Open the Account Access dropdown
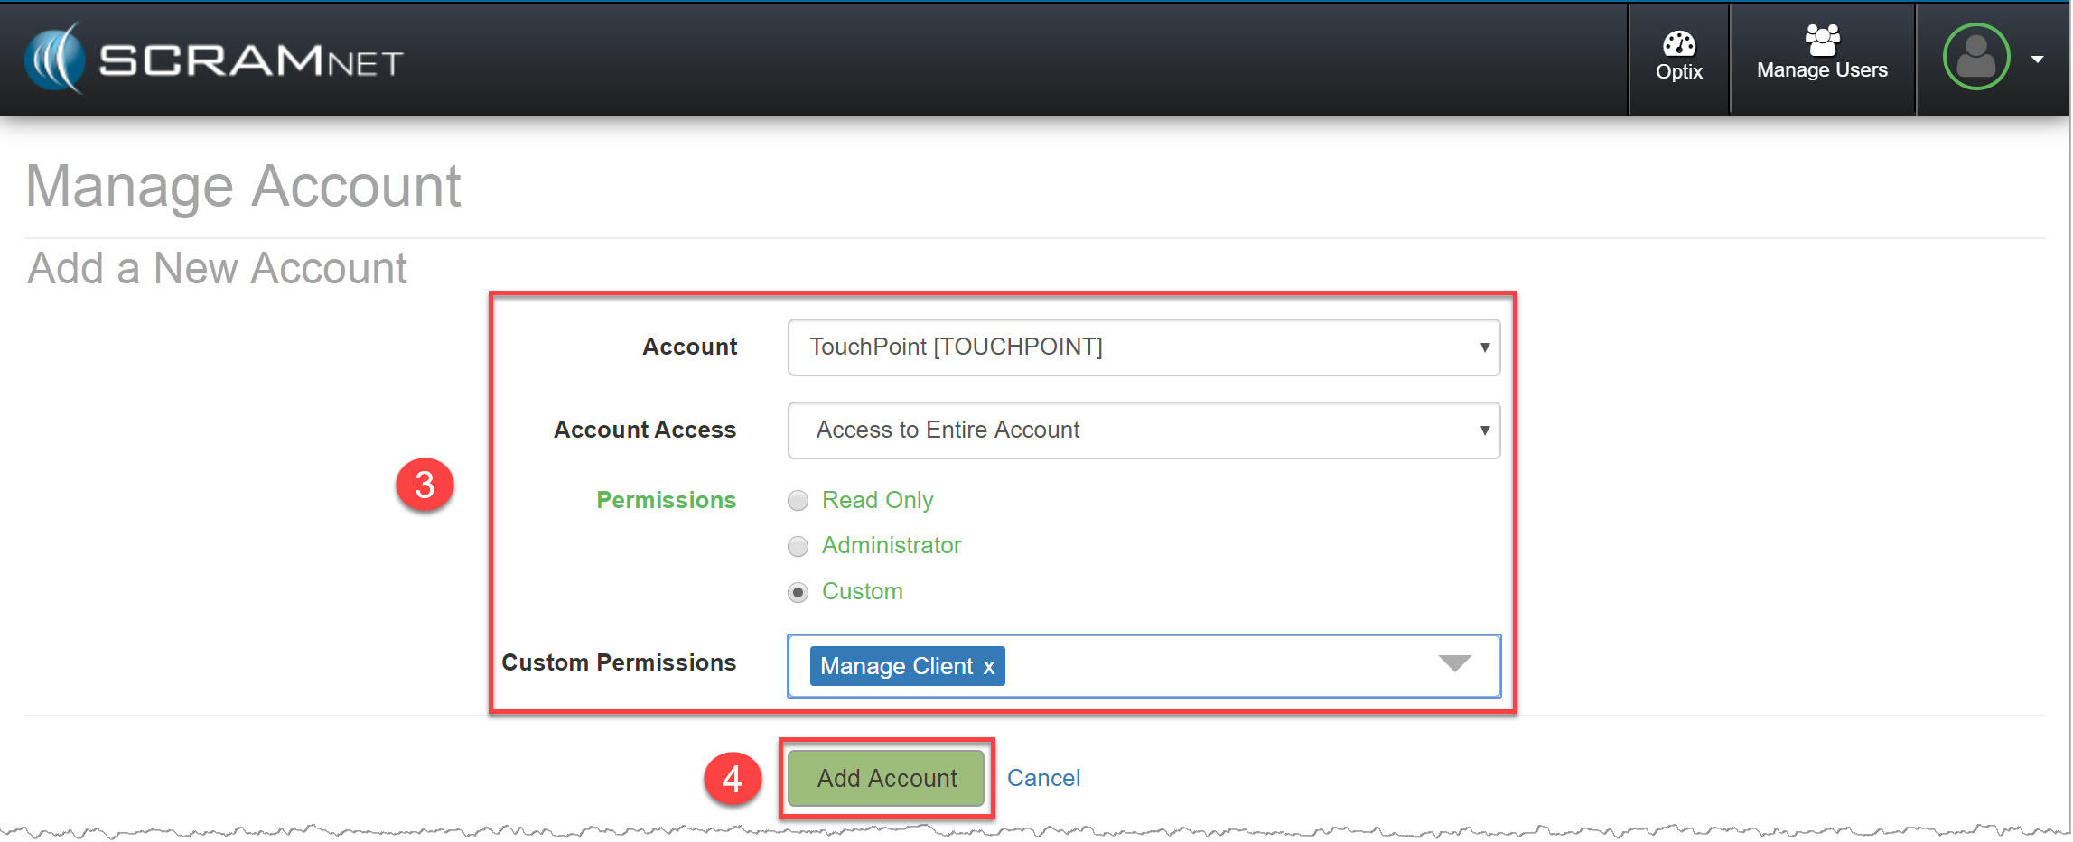This screenshot has height=842, width=2073. click(x=1143, y=430)
